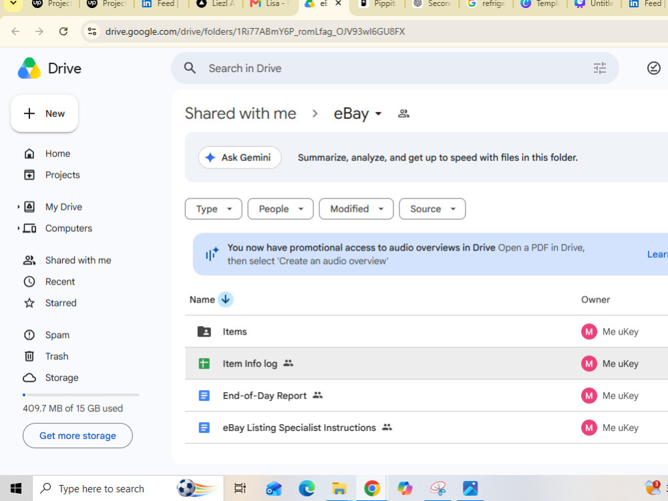Open Microsoft Edge from the taskbar

coord(307,488)
